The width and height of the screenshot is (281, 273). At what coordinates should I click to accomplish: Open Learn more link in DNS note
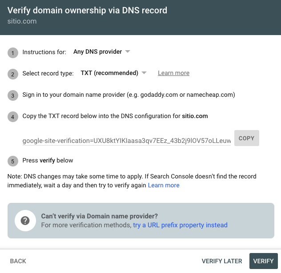point(164,185)
